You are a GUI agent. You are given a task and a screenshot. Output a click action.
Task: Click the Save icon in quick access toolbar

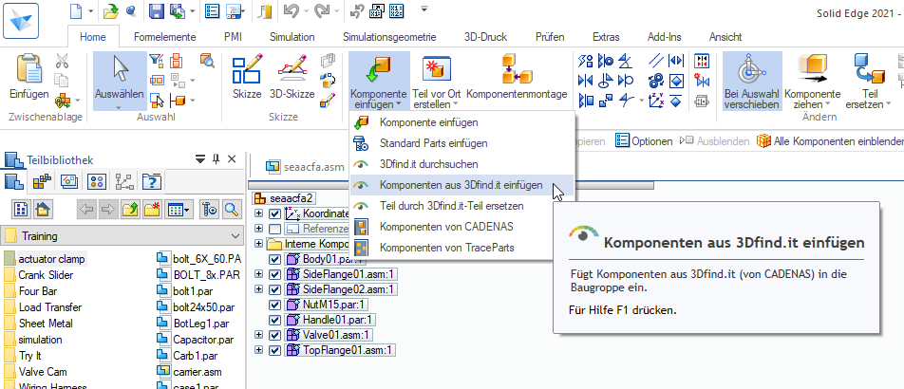(x=157, y=11)
